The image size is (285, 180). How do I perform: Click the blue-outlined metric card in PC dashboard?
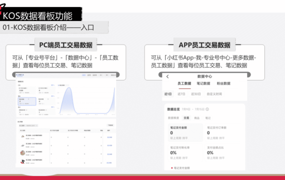click(27, 101)
